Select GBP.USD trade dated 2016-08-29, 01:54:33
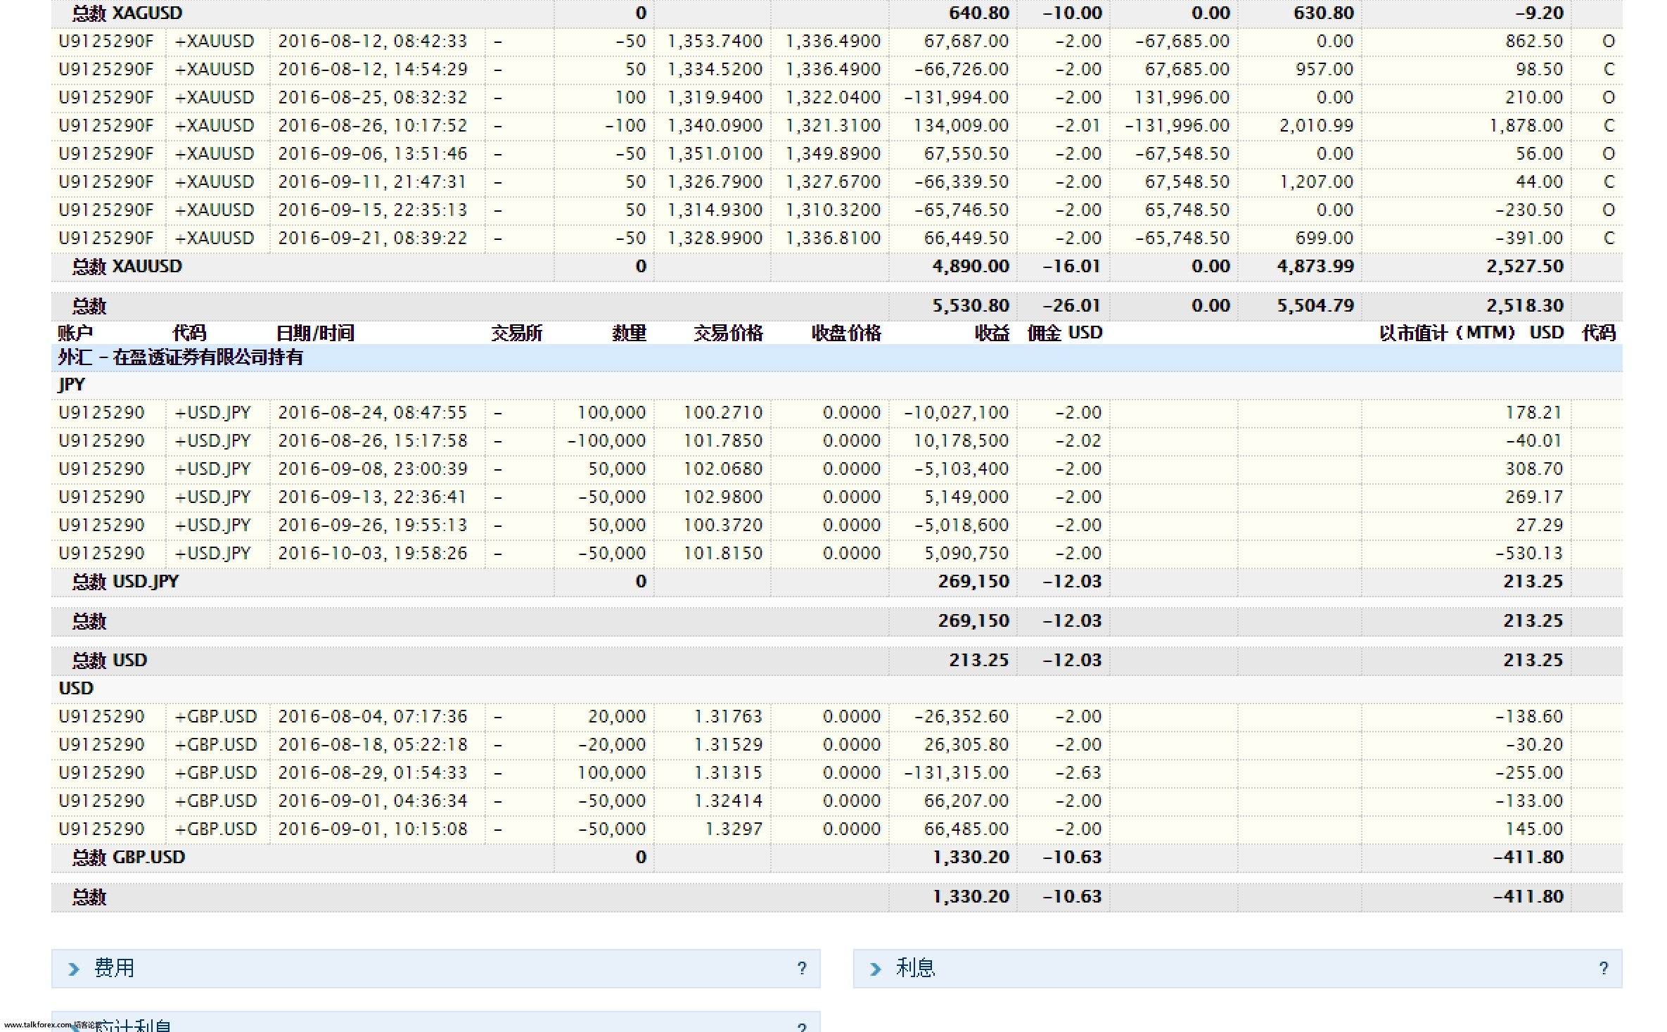 (836, 773)
